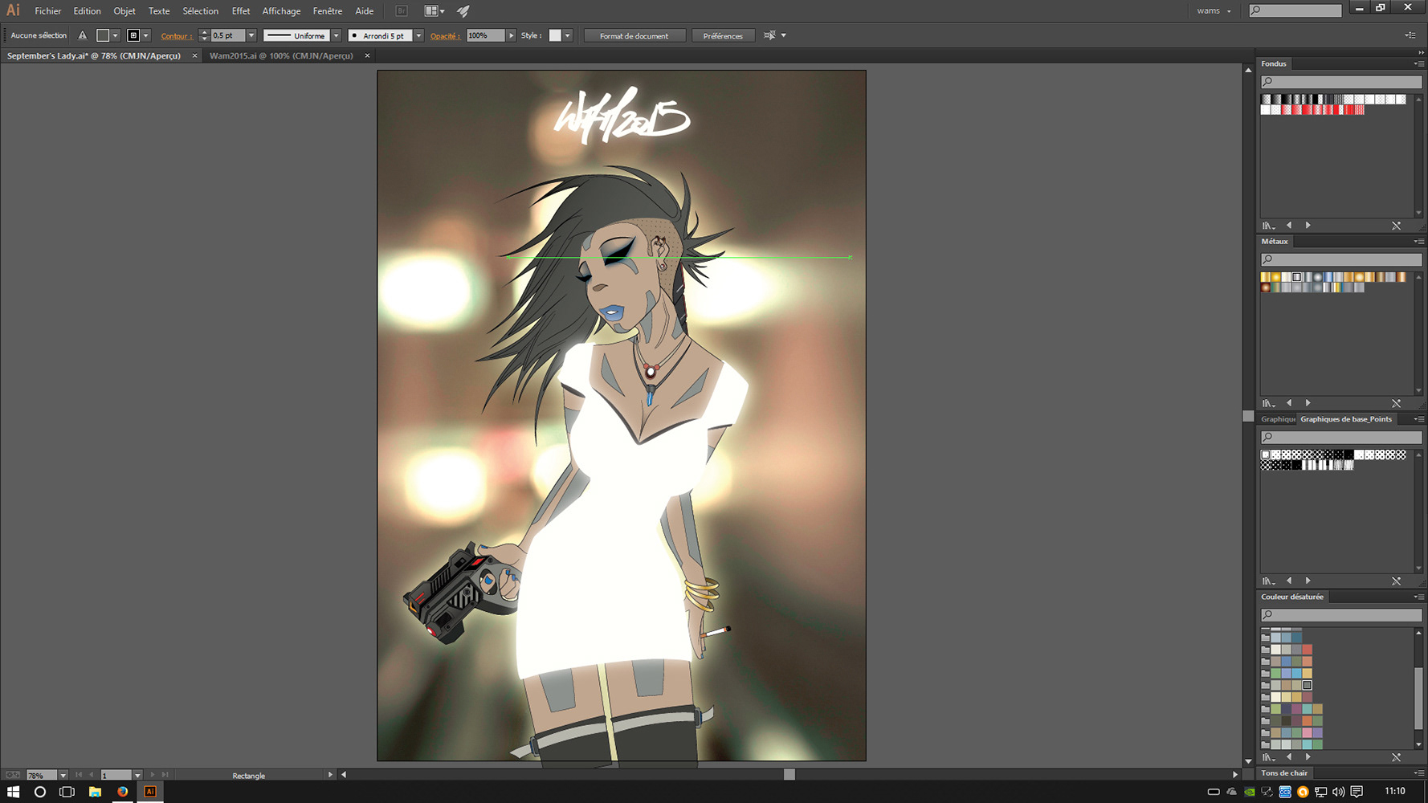Click the warning triangle icon in control bar
This screenshot has height=803, width=1428.
pos(82,35)
